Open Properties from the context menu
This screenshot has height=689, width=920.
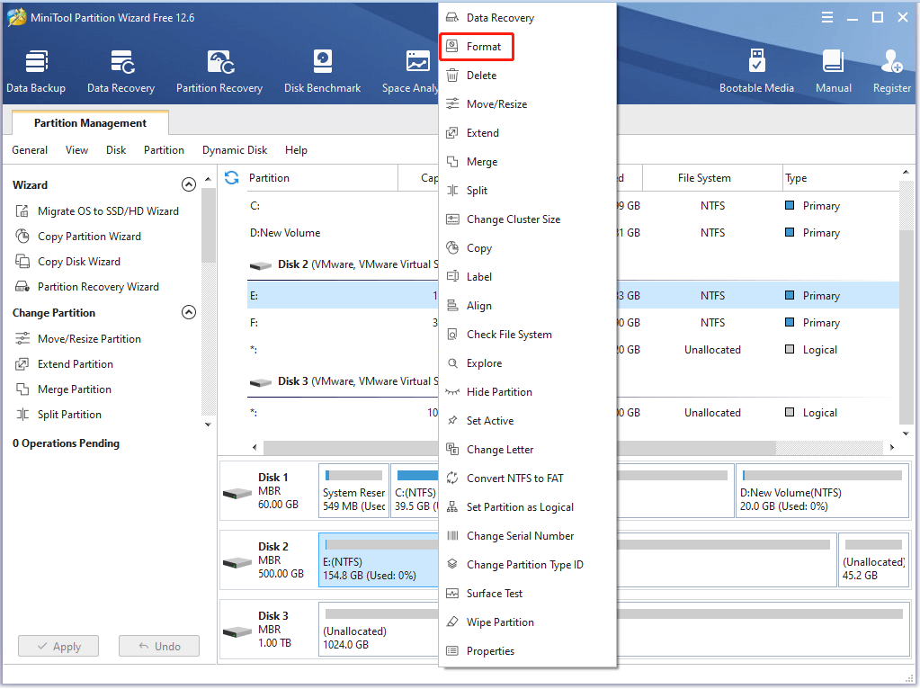coord(528,650)
